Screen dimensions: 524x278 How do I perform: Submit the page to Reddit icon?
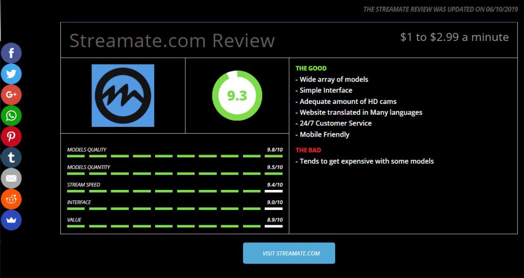pos(11,199)
